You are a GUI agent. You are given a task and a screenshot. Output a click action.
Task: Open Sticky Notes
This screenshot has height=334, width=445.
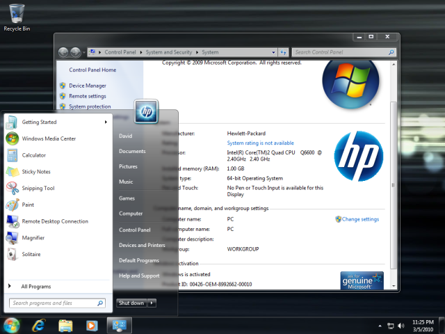tap(57, 172)
